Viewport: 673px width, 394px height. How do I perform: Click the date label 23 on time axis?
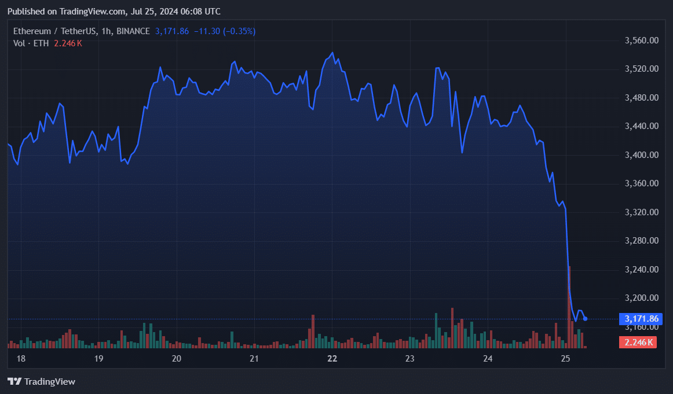(410, 358)
